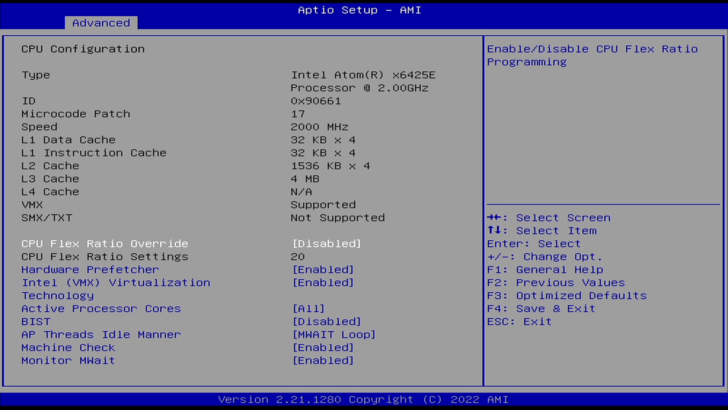Toggle Machine Check [Enabled] value
Image resolution: width=728 pixels, height=410 pixels.
323,348
